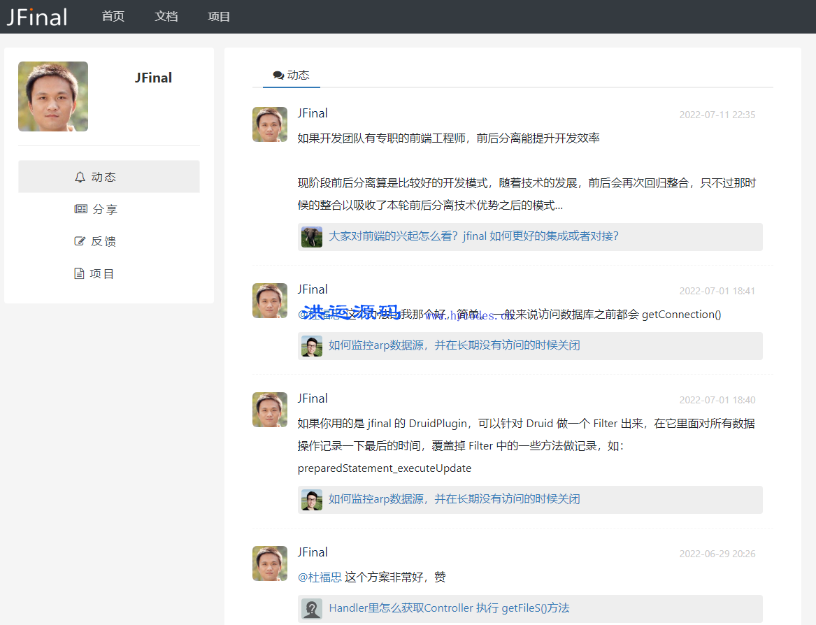Click text 这个方案非常好，赞
The height and width of the screenshot is (625, 816).
tap(395, 577)
